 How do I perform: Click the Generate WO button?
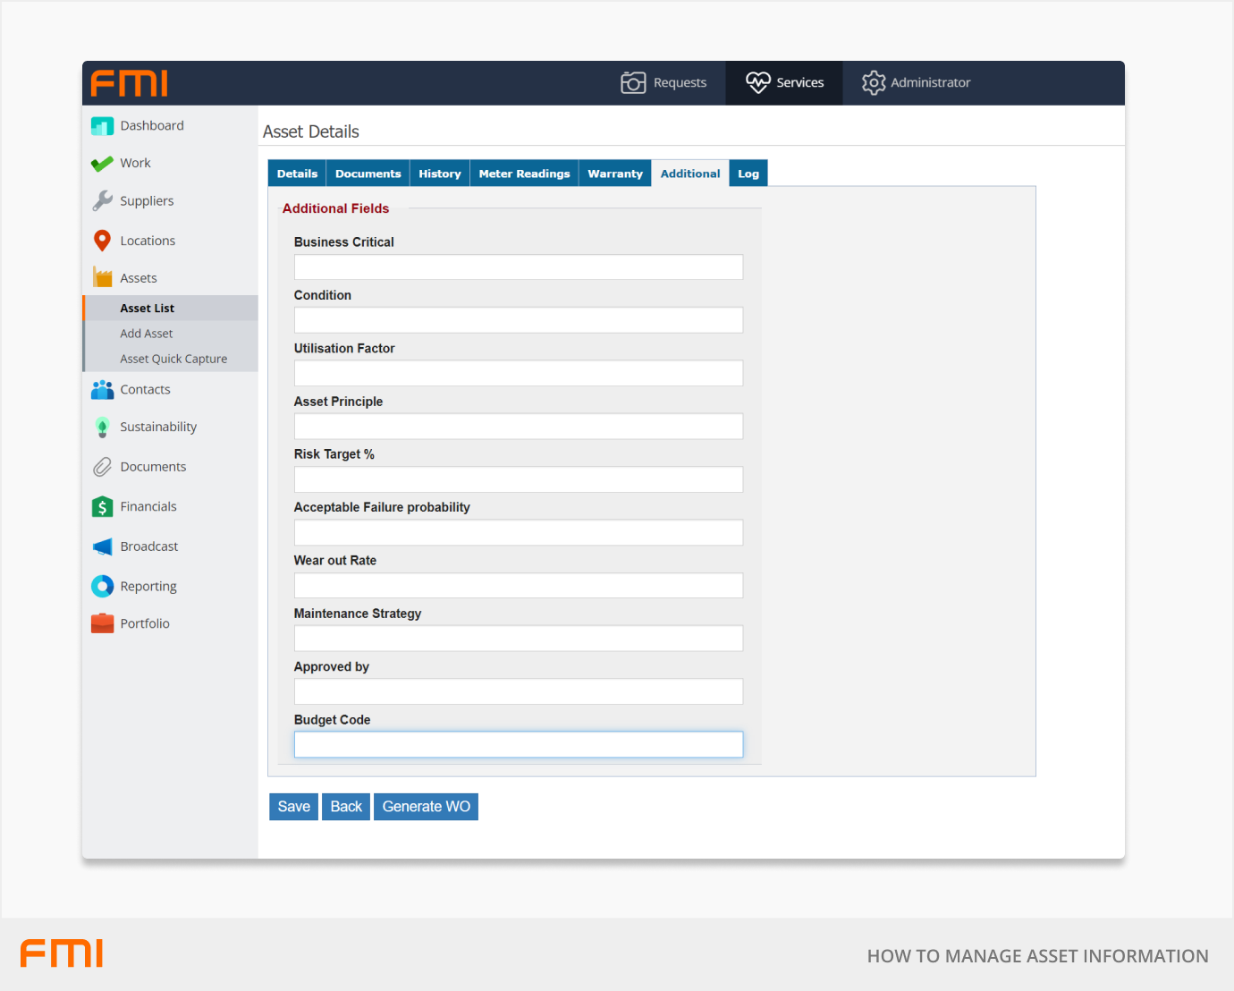coord(426,807)
